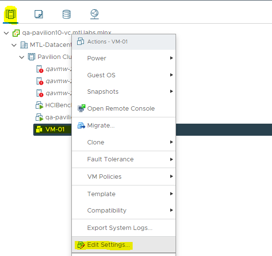Click the VM Policies submenu arrow
This screenshot has height=256, width=272.
coord(171,176)
